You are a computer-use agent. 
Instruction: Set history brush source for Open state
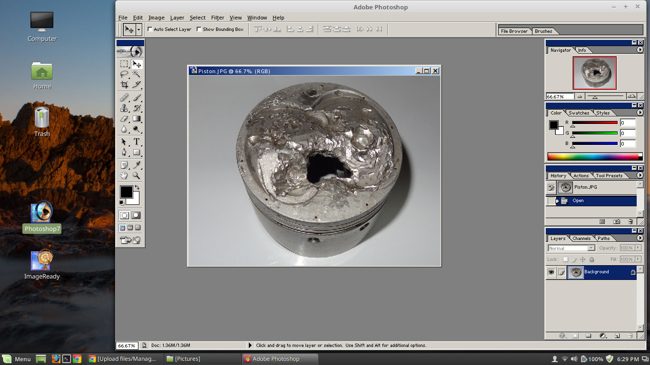coord(551,201)
